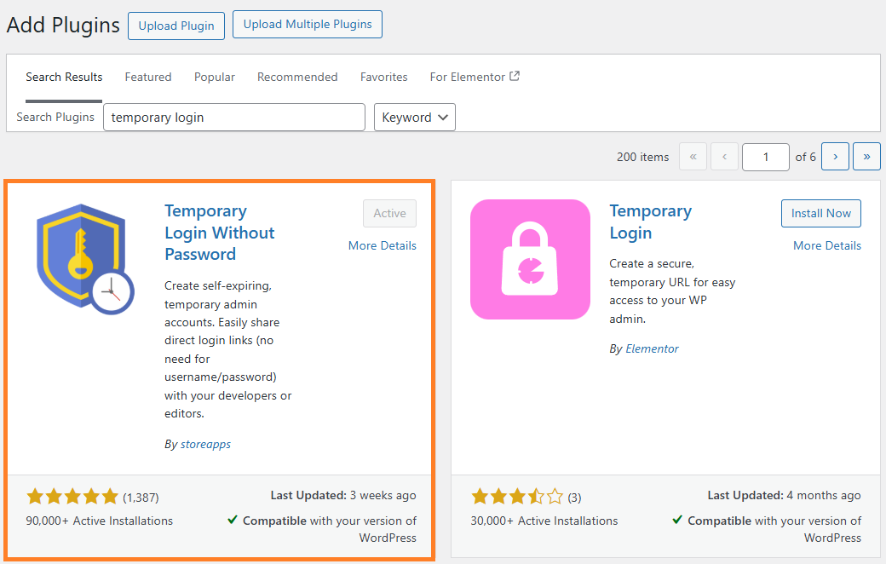Click 'Last Updated: 3 weeks ago' text
Viewport: 886px width, 564px height.
[x=343, y=495]
